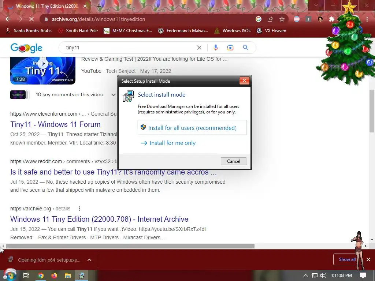375x281 pixels.
Task: Open the Windows Start button
Action: click(x=10, y=276)
